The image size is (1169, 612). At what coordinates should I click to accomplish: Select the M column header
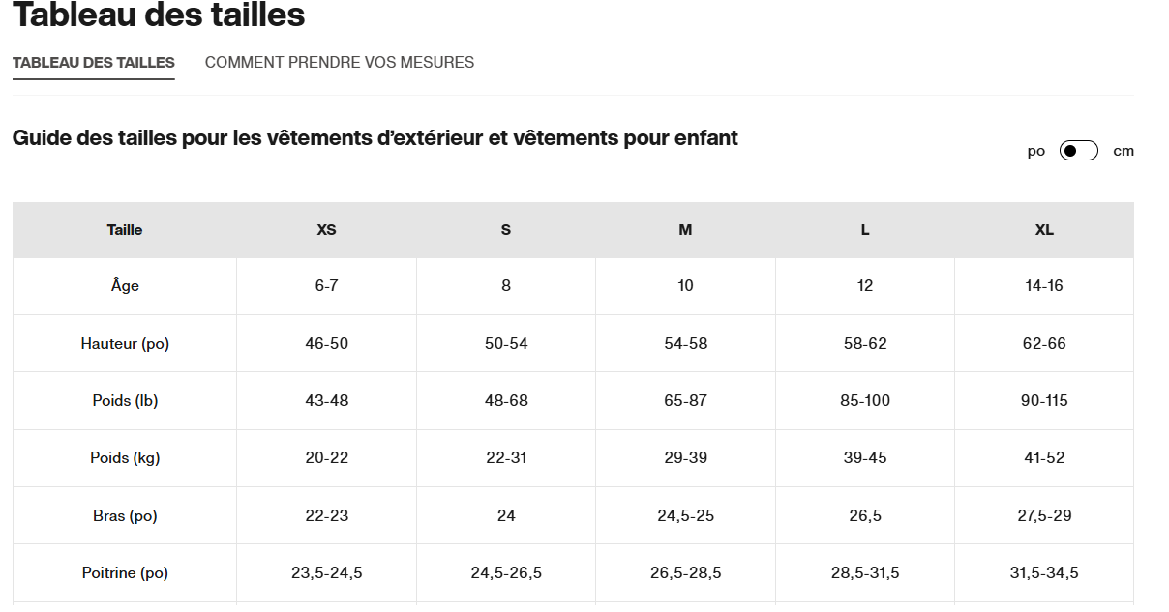point(685,230)
